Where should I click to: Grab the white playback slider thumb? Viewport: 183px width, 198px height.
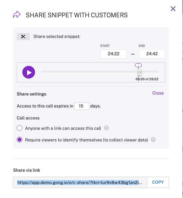pos(140,72)
